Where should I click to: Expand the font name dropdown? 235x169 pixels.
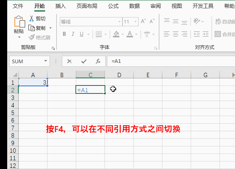click(x=119, y=21)
